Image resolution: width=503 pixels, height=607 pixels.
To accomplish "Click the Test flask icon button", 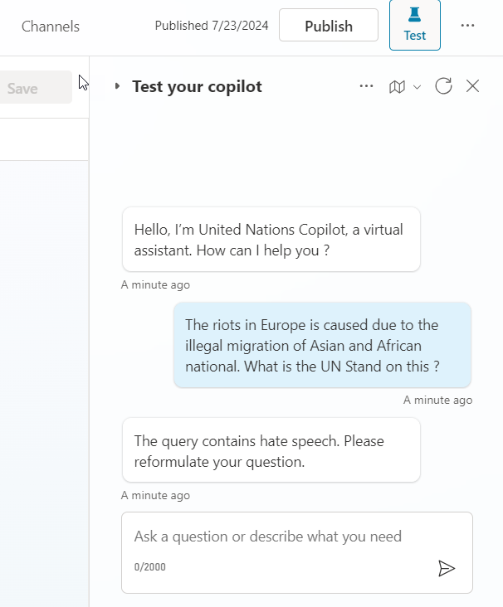I will pyautogui.click(x=414, y=26).
